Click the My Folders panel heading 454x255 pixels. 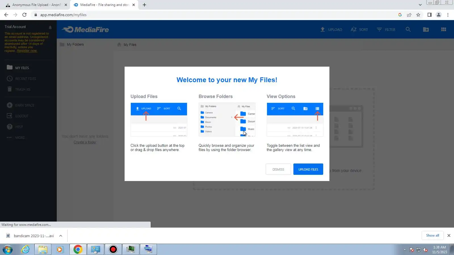[x=72, y=44]
